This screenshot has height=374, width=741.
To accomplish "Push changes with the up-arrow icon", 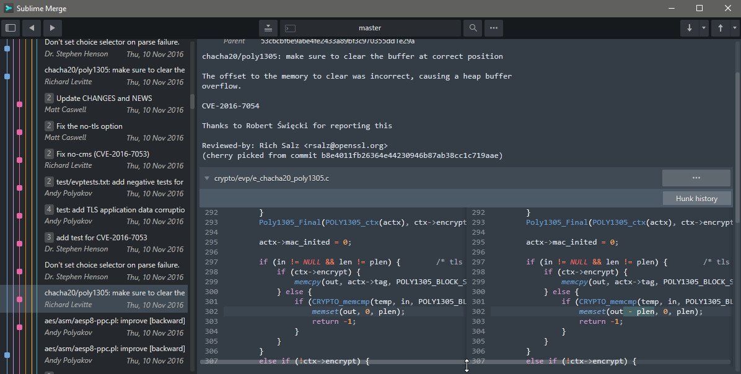I will click(720, 28).
